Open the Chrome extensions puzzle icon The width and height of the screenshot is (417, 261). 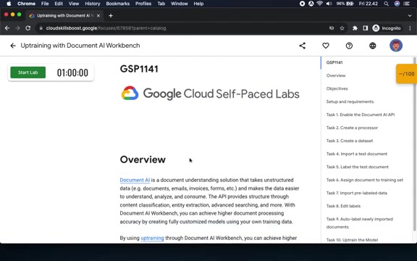355,28
